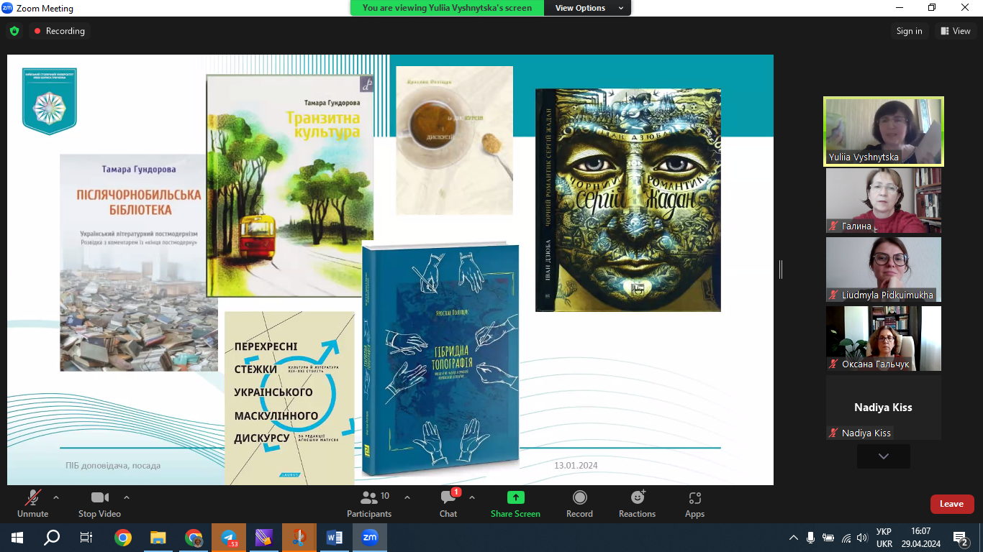Click the green encryption shield icon

click(14, 31)
